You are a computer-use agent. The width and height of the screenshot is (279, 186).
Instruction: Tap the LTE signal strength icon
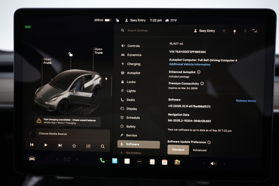coord(255,31)
